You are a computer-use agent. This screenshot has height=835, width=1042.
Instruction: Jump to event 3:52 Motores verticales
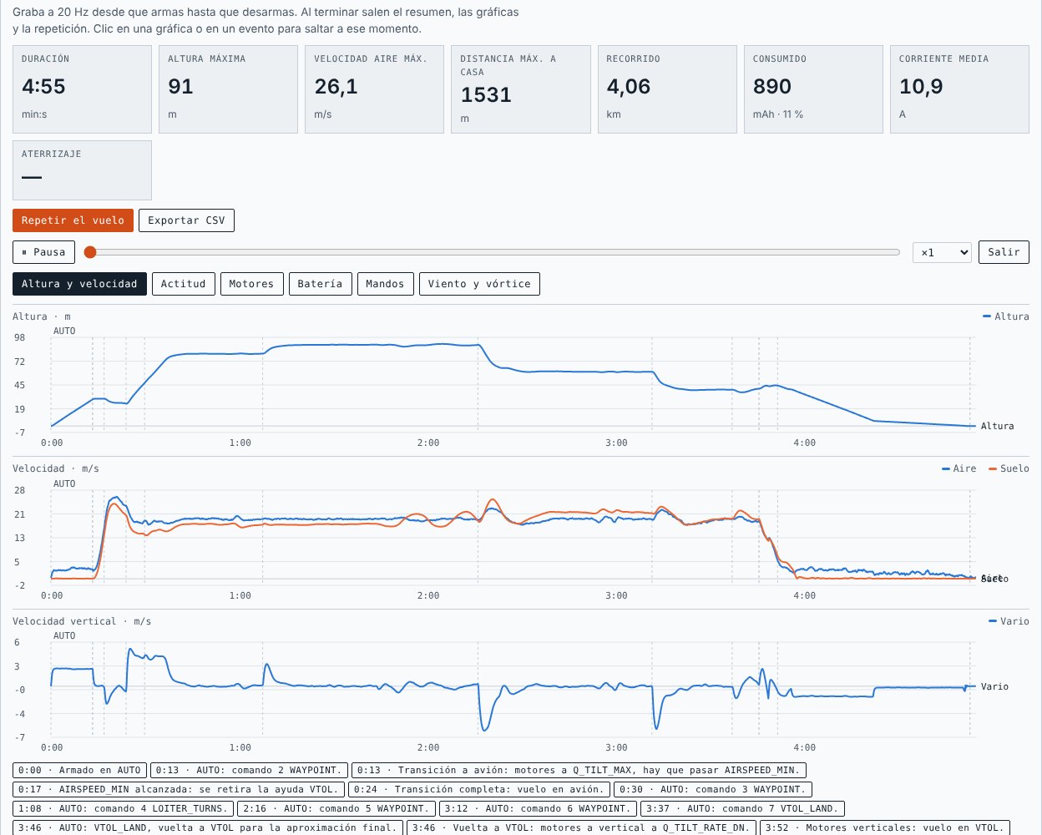(x=885, y=827)
